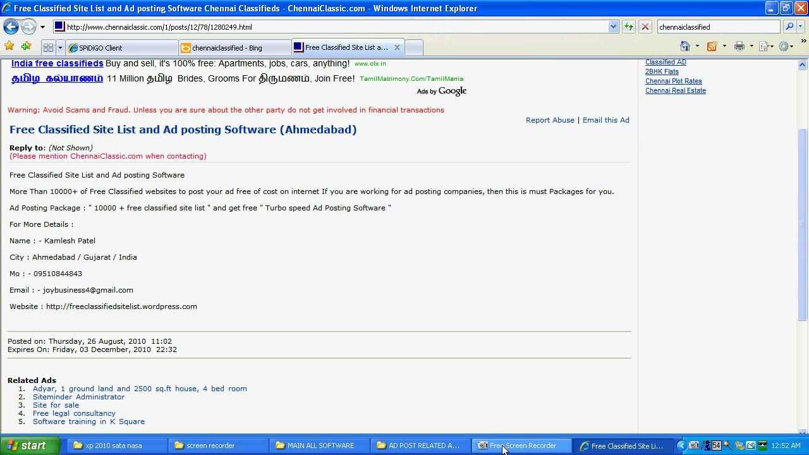Open the MAIN ALL SOFTWARE taskbar button
The height and width of the screenshot is (455, 809).
(319, 446)
